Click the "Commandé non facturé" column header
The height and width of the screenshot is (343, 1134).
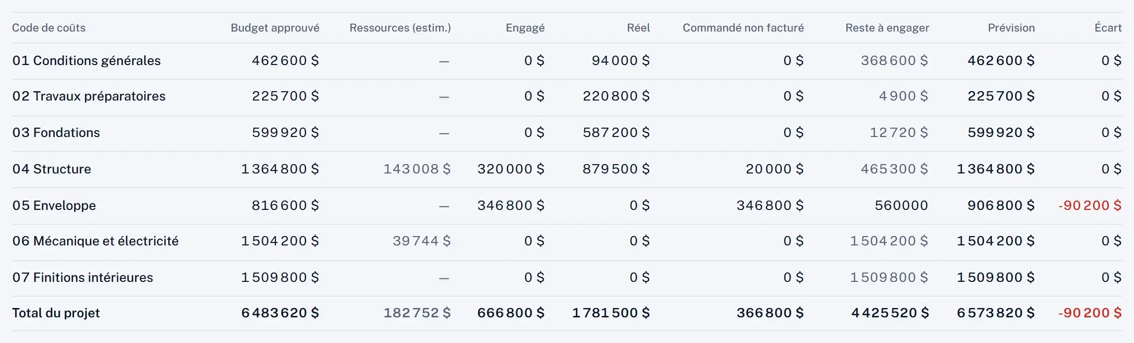coord(743,28)
